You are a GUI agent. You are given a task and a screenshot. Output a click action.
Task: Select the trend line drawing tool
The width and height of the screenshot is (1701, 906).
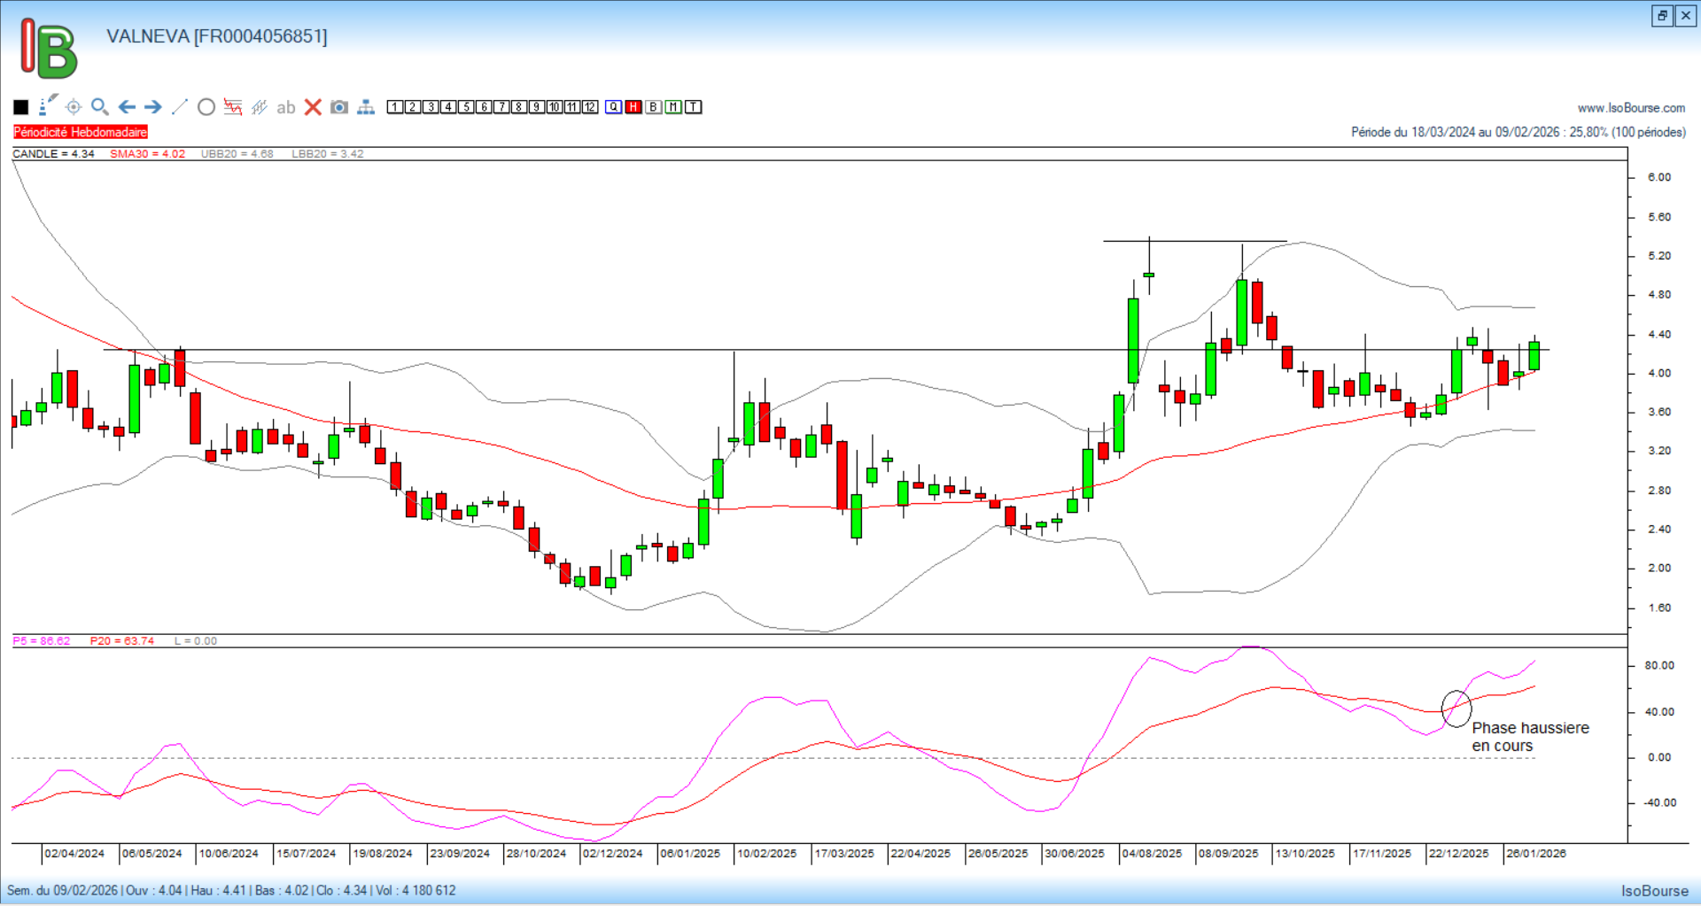click(180, 107)
